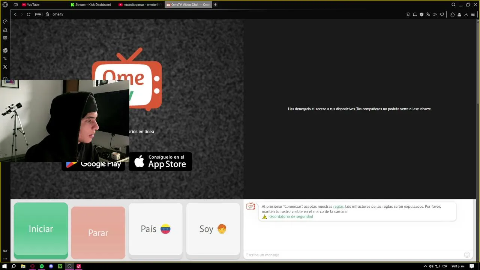Open the downloads icon
Viewport: 480px width, 270px height.
(x=466, y=14)
